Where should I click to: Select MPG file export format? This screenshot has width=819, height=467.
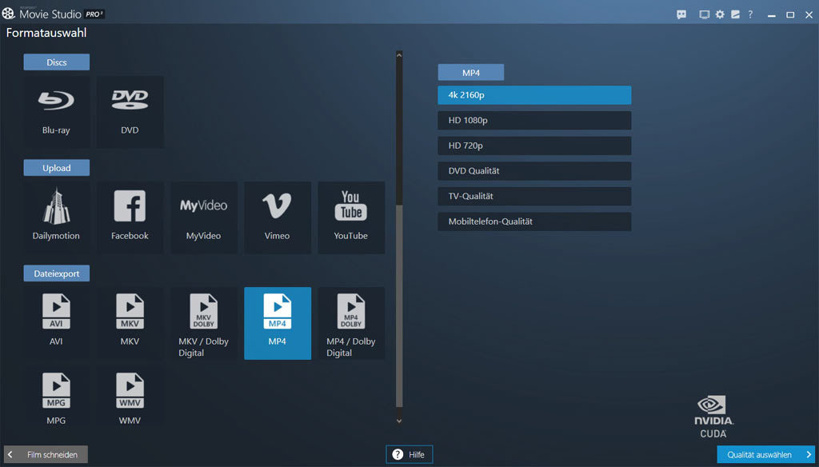pos(57,398)
